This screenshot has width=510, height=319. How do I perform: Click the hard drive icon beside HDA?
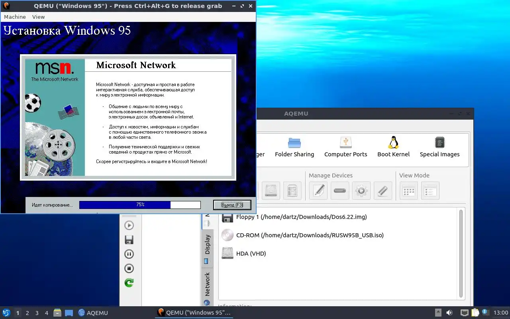(228, 254)
